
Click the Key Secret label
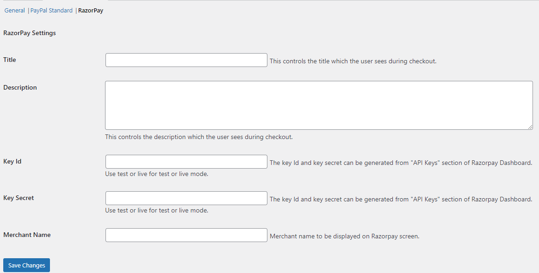coord(19,198)
